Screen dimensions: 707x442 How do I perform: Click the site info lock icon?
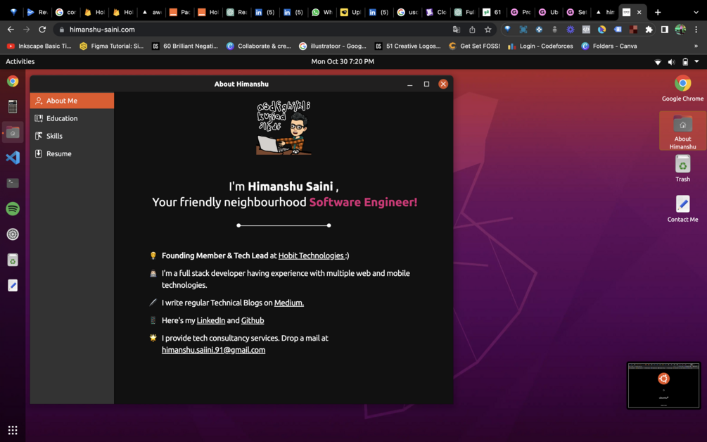point(62,30)
